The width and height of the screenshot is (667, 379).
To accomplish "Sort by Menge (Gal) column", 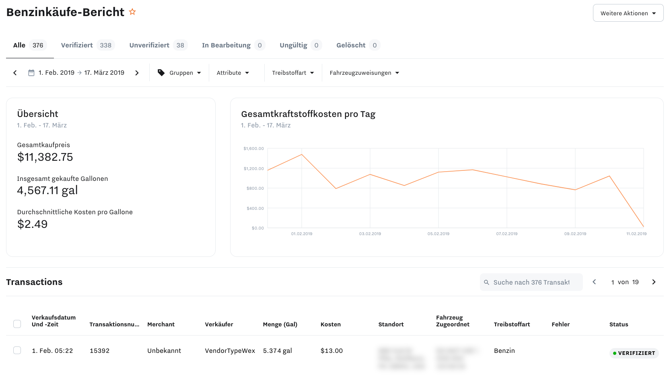I will pyautogui.click(x=280, y=324).
